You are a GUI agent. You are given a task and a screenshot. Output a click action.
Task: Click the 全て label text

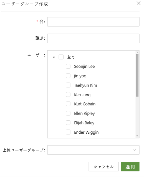click(x=71, y=57)
